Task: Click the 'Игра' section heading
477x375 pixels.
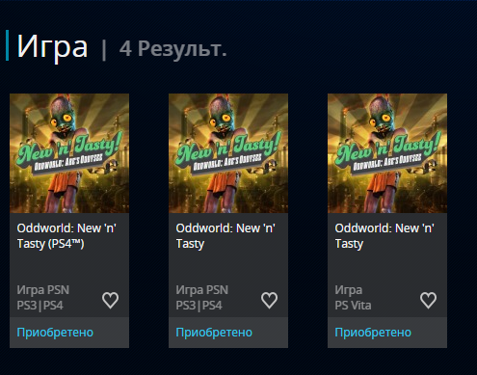Action: pyautogui.click(x=52, y=47)
